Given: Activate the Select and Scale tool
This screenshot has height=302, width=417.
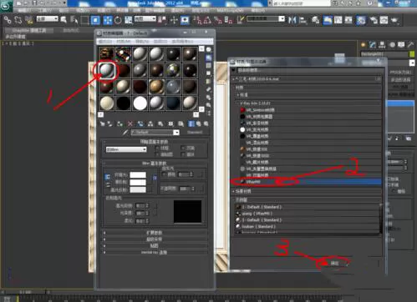Looking at the screenshot, I should (x=129, y=20).
